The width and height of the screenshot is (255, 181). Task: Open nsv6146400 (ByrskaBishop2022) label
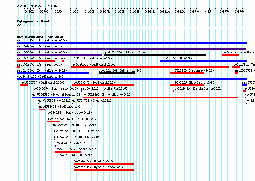[x=71, y=119]
